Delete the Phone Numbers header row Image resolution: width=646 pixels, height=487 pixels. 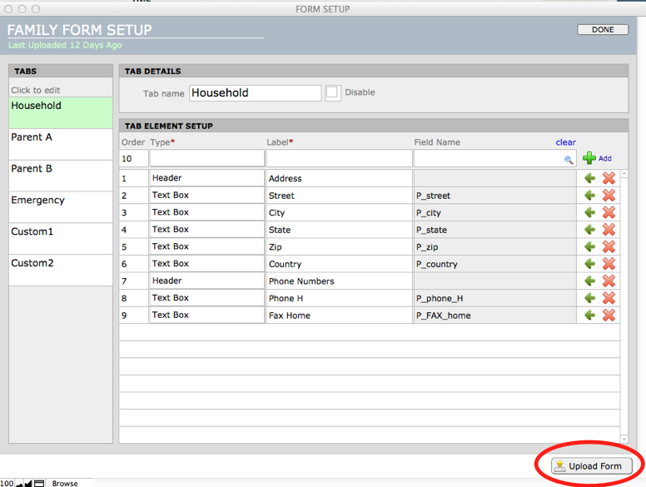[x=609, y=281]
